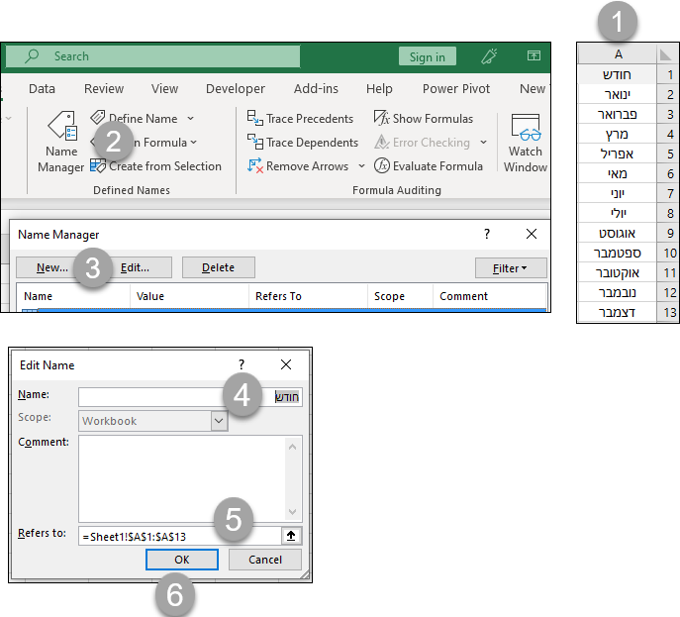Viewport: 680px width, 617px height.
Task: Switch to the Developer tab
Action: pos(235,89)
